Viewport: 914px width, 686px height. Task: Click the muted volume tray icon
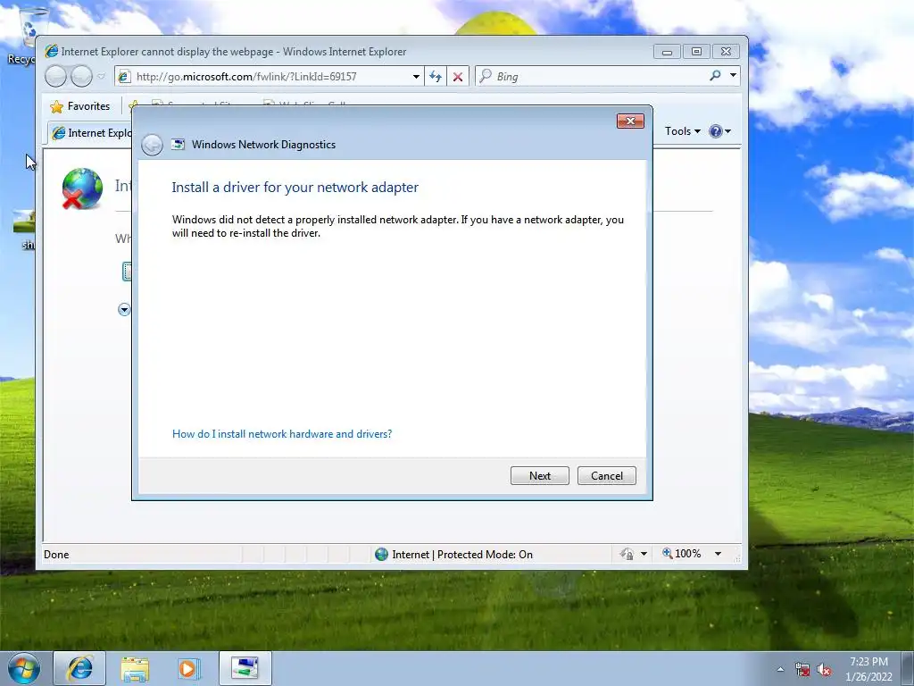(824, 669)
